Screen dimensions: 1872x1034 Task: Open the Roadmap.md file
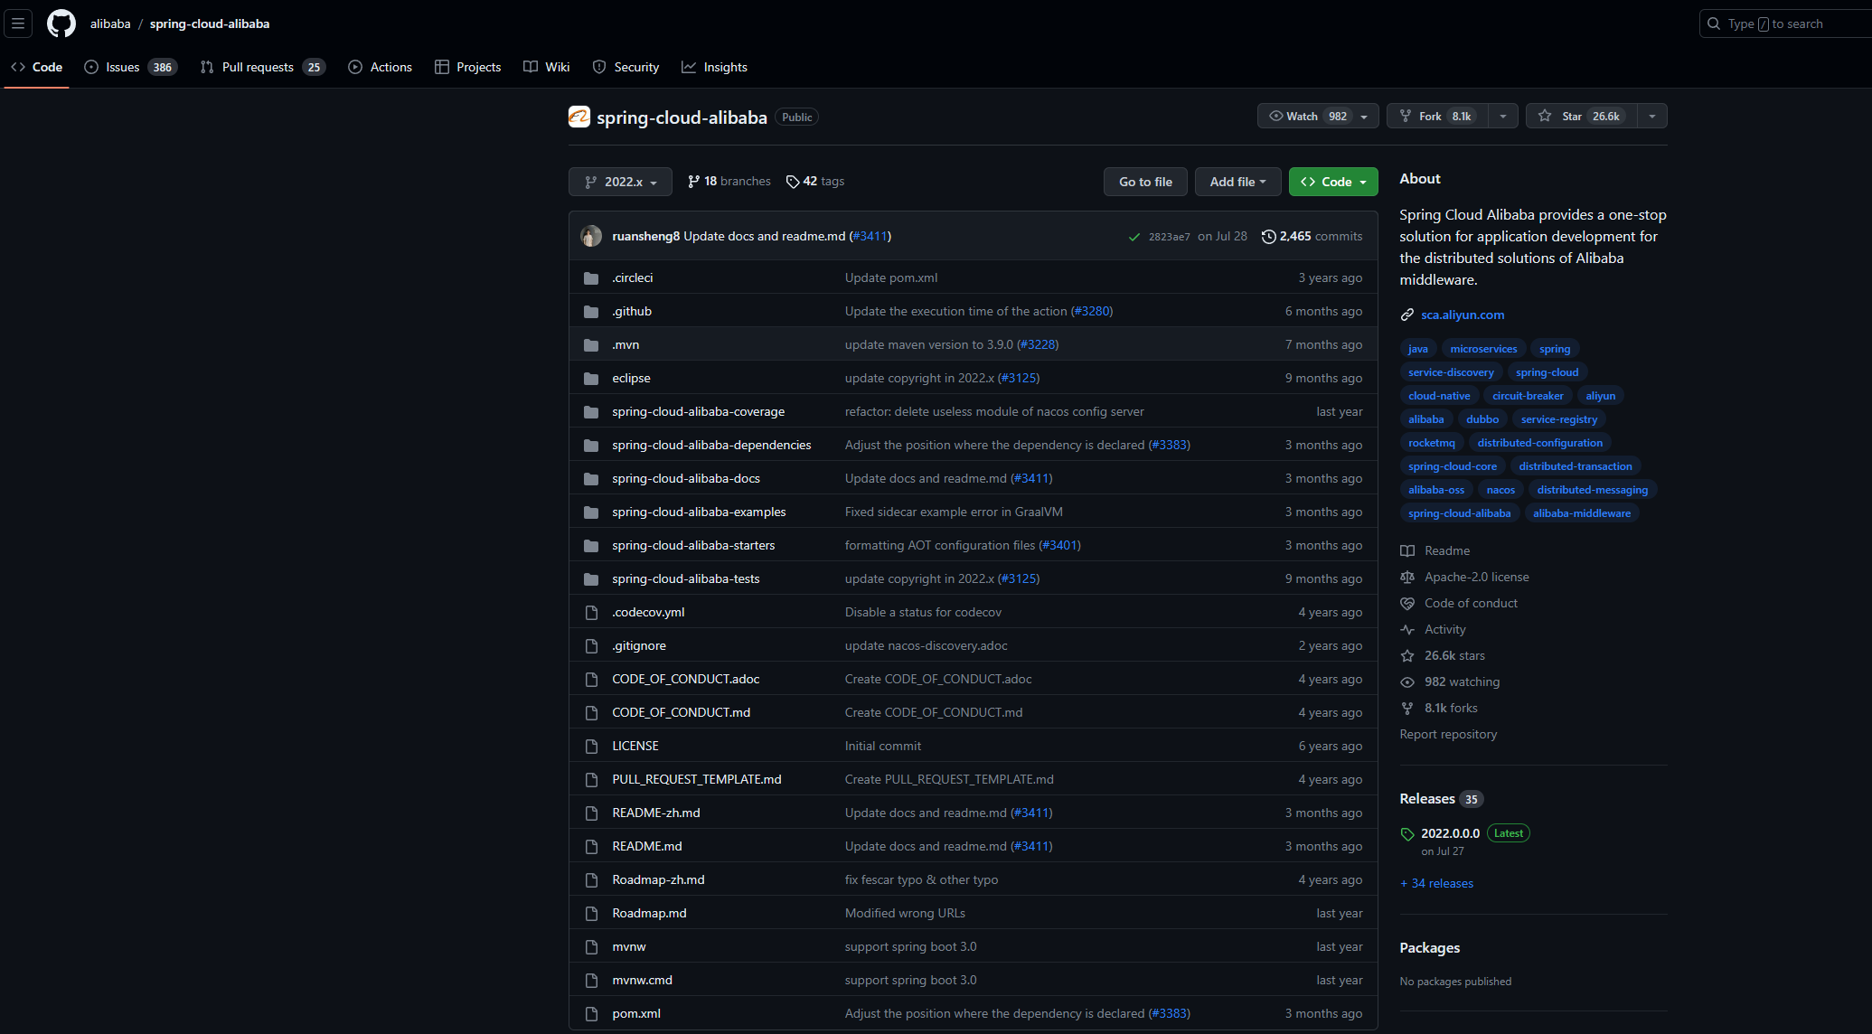click(649, 913)
